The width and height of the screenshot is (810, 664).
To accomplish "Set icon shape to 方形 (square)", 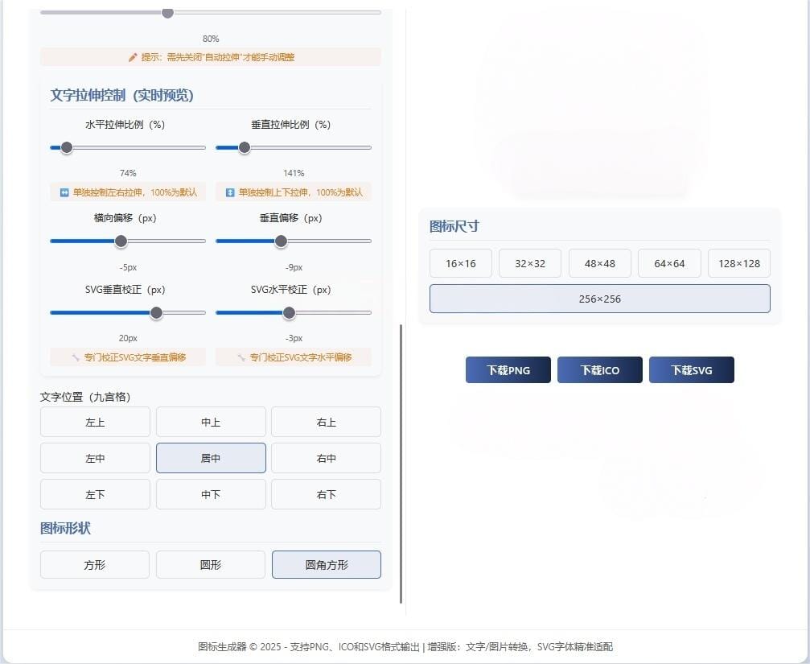I will (94, 564).
